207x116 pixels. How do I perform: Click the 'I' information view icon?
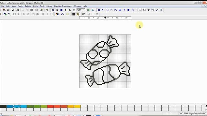66,10
